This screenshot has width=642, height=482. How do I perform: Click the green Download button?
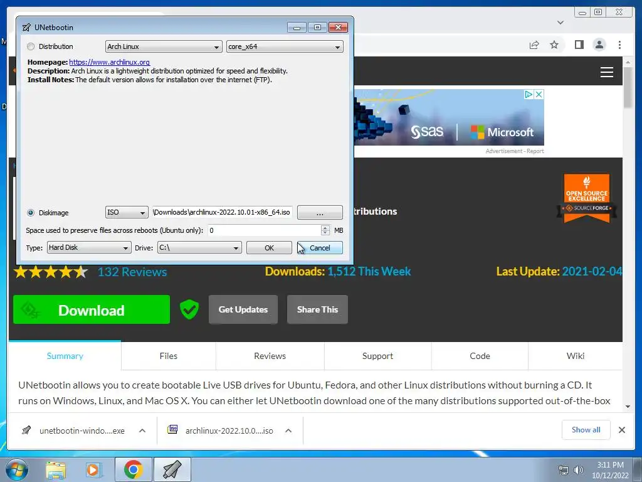tap(92, 310)
